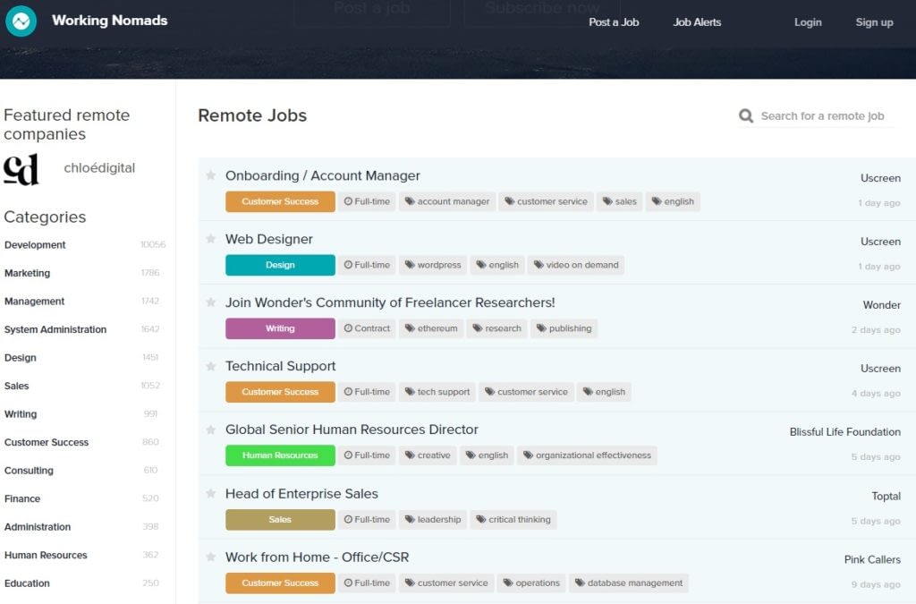
Task: Open the Toptal company link
Action: pyautogui.click(x=886, y=496)
